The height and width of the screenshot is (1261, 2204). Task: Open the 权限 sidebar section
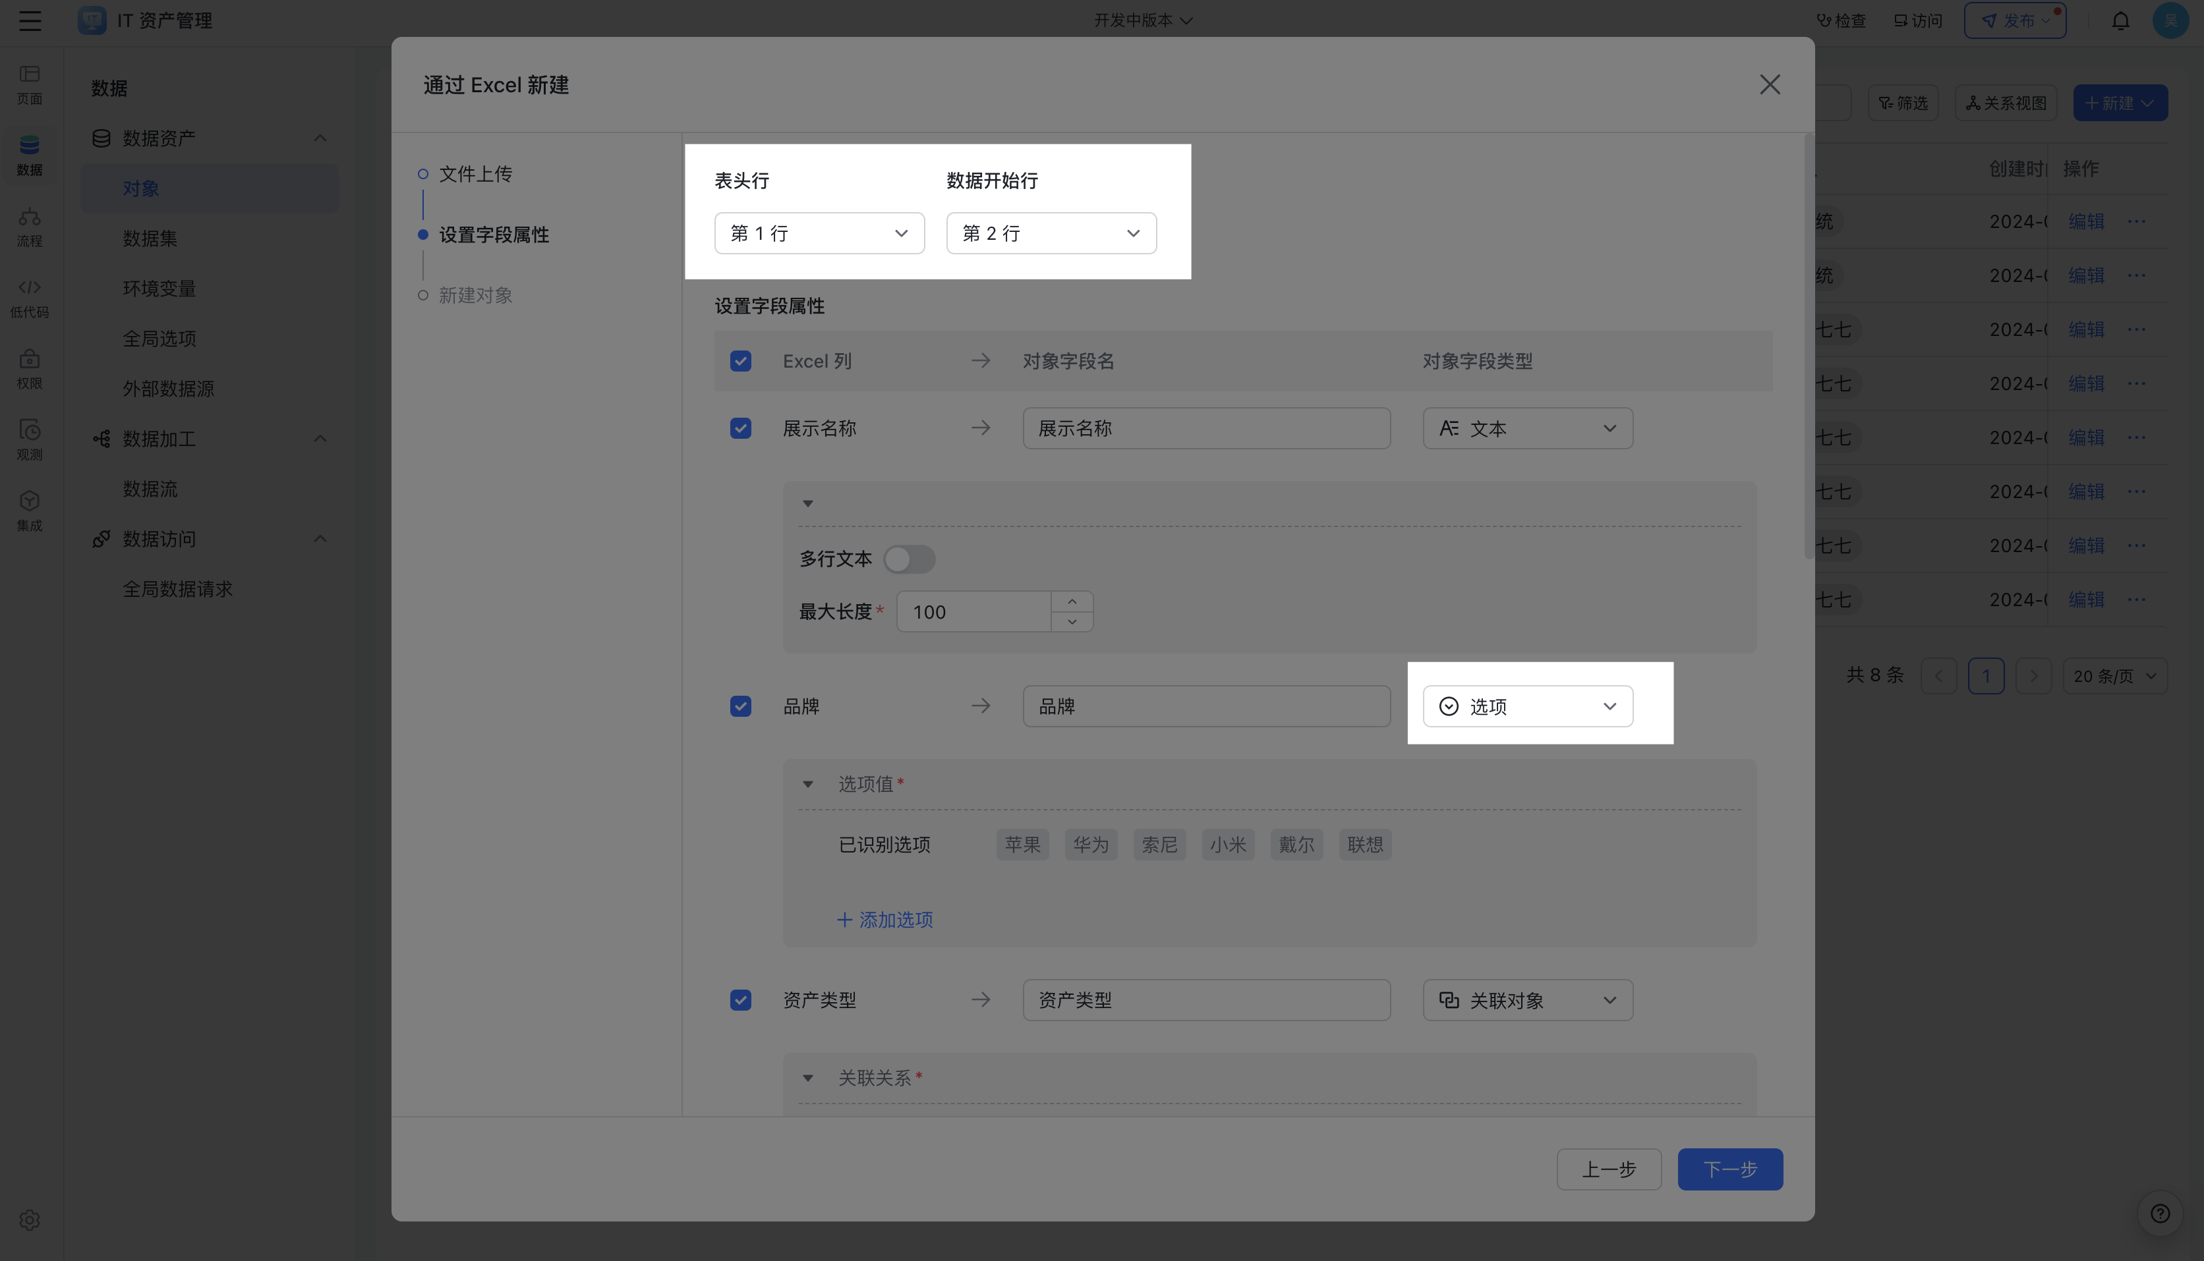(x=30, y=369)
